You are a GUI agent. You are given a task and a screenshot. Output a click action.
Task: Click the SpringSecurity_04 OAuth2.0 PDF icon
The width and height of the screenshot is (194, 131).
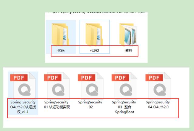point(158,86)
